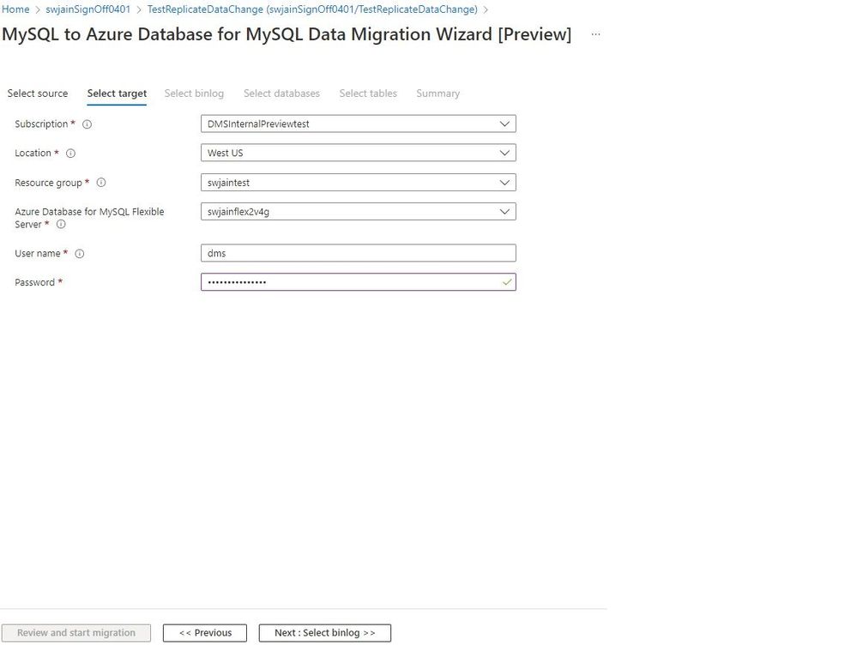This screenshot has width=857, height=651.
Task: Go back with the Previous button
Action: [205, 633]
